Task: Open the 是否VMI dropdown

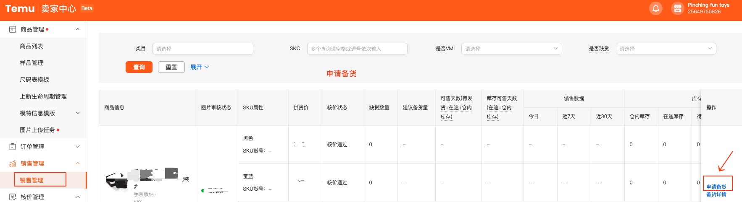Action: coord(511,49)
